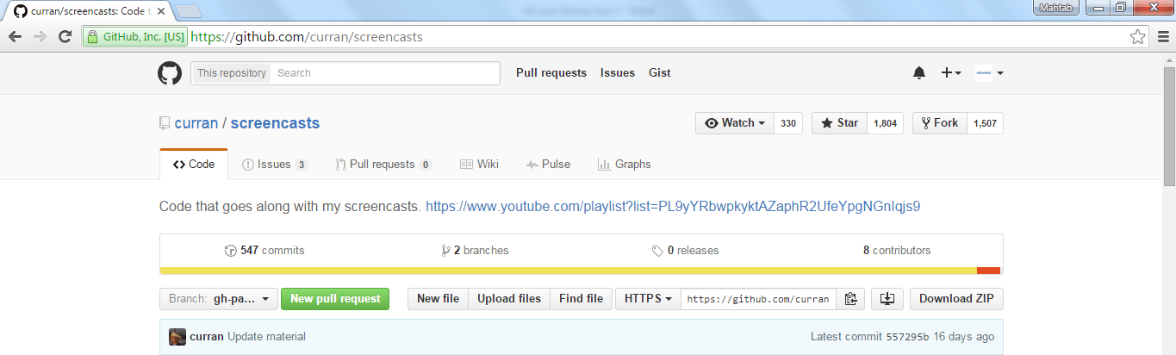This screenshot has width=1176, height=355.
Task: View the 0 releases
Action: coord(685,251)
